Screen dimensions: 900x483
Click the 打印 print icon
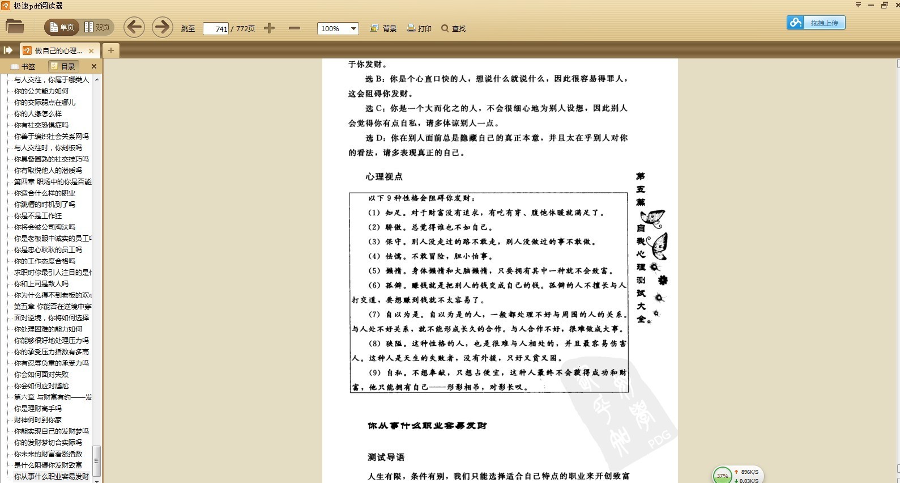[419, 28]
